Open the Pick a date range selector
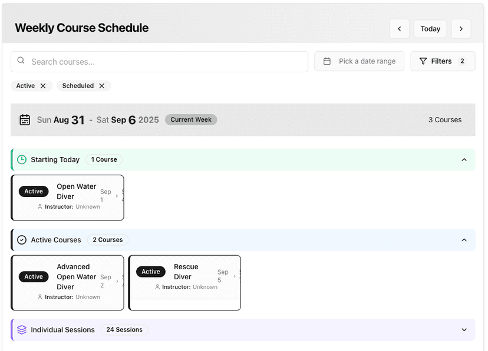This screenshot has width=488, height=351. (x=359, y=61)
